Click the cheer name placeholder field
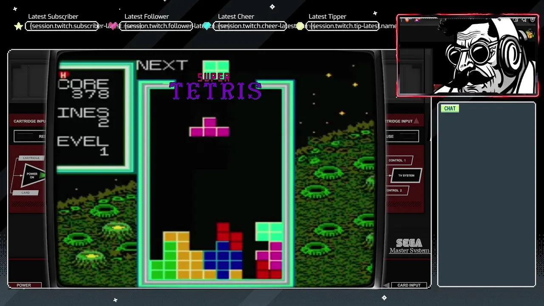Screen dimensions: 544x306 pos(249,26)
